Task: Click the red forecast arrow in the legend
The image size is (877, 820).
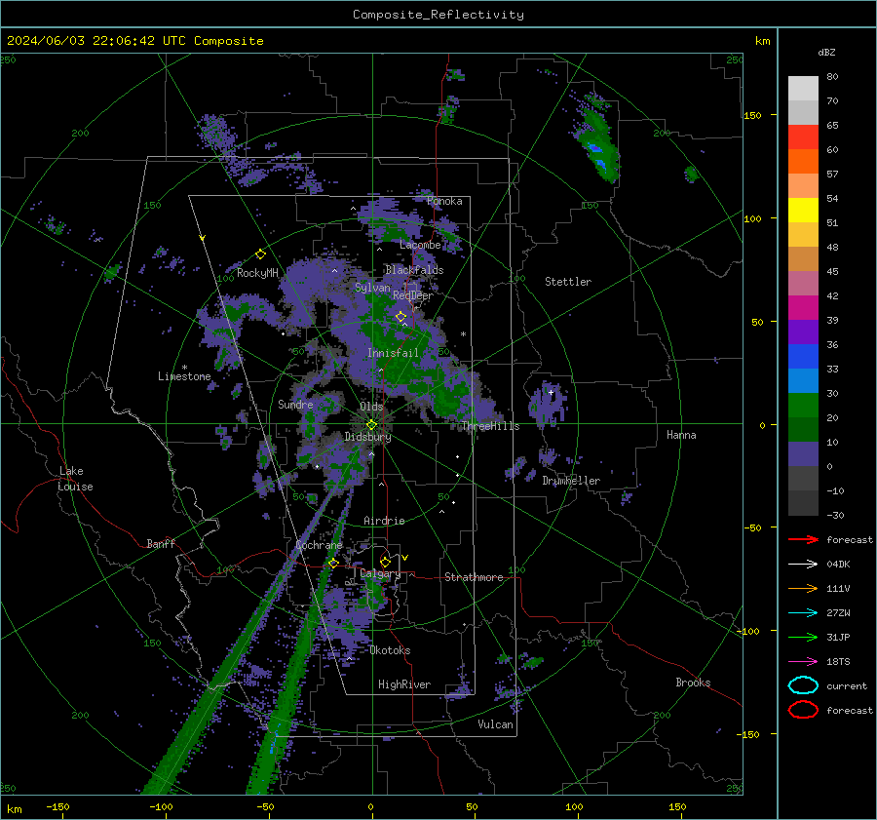Action: [803, 539]
